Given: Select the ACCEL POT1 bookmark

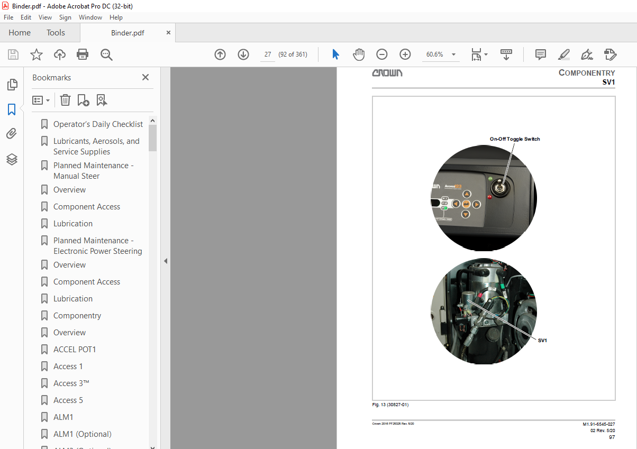Looking at the screenshot, I should pyautogui.click(x=75, y=350).
